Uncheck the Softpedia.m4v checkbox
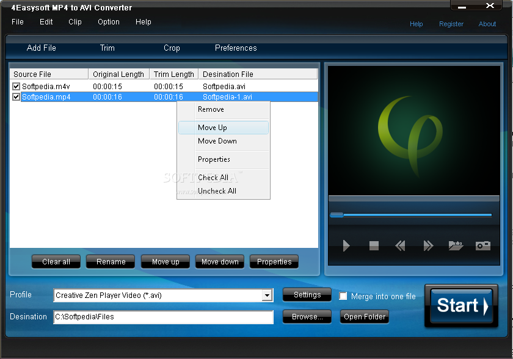The height and width of the screenshot is (359, 513). (x=16, y=86)
